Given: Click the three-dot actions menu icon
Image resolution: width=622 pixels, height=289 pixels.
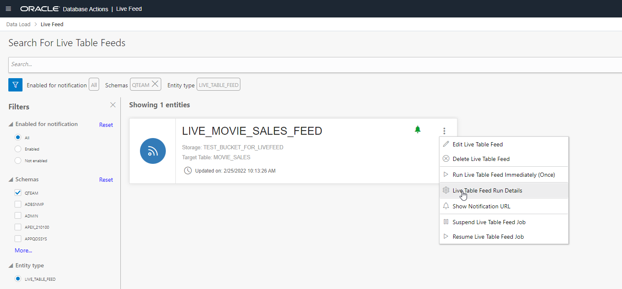Looking at the screenshot, I should coord(444,131).
